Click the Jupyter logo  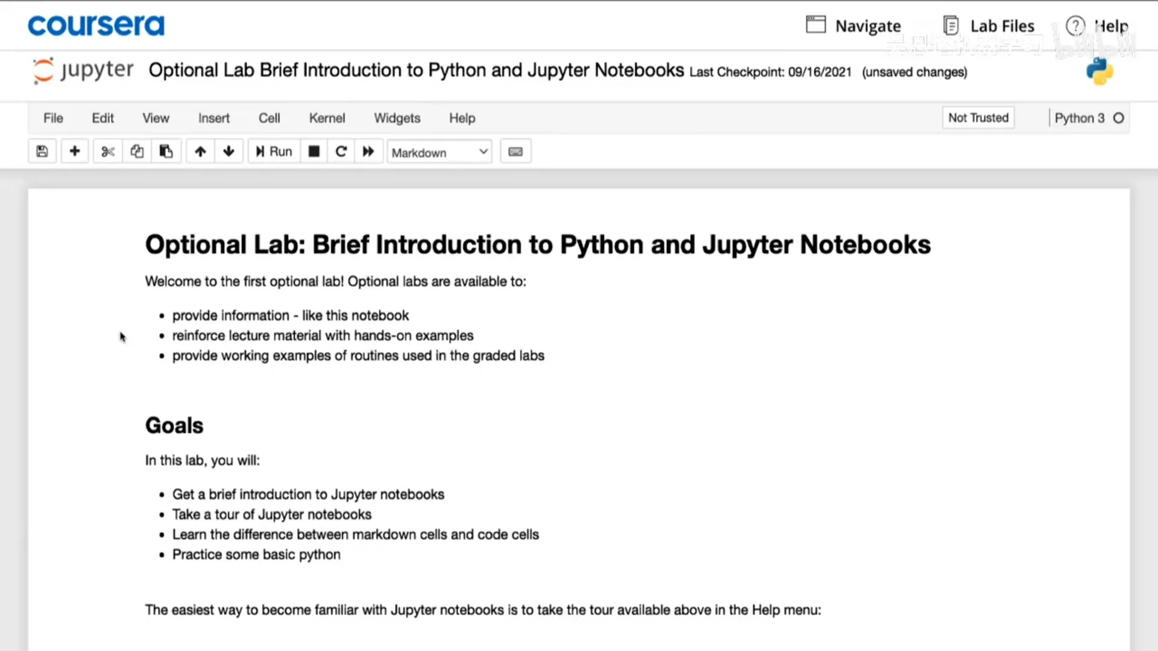point(83,71)
